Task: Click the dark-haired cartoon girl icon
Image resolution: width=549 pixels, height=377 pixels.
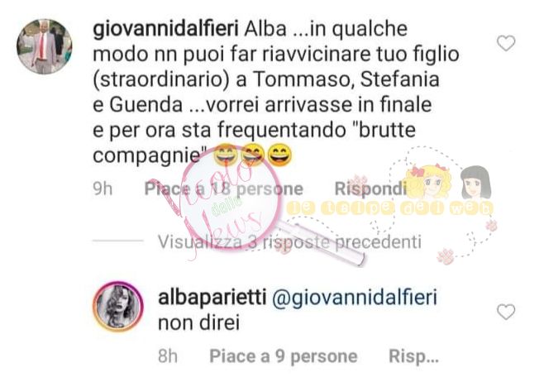Action: (x=475, y=182)
